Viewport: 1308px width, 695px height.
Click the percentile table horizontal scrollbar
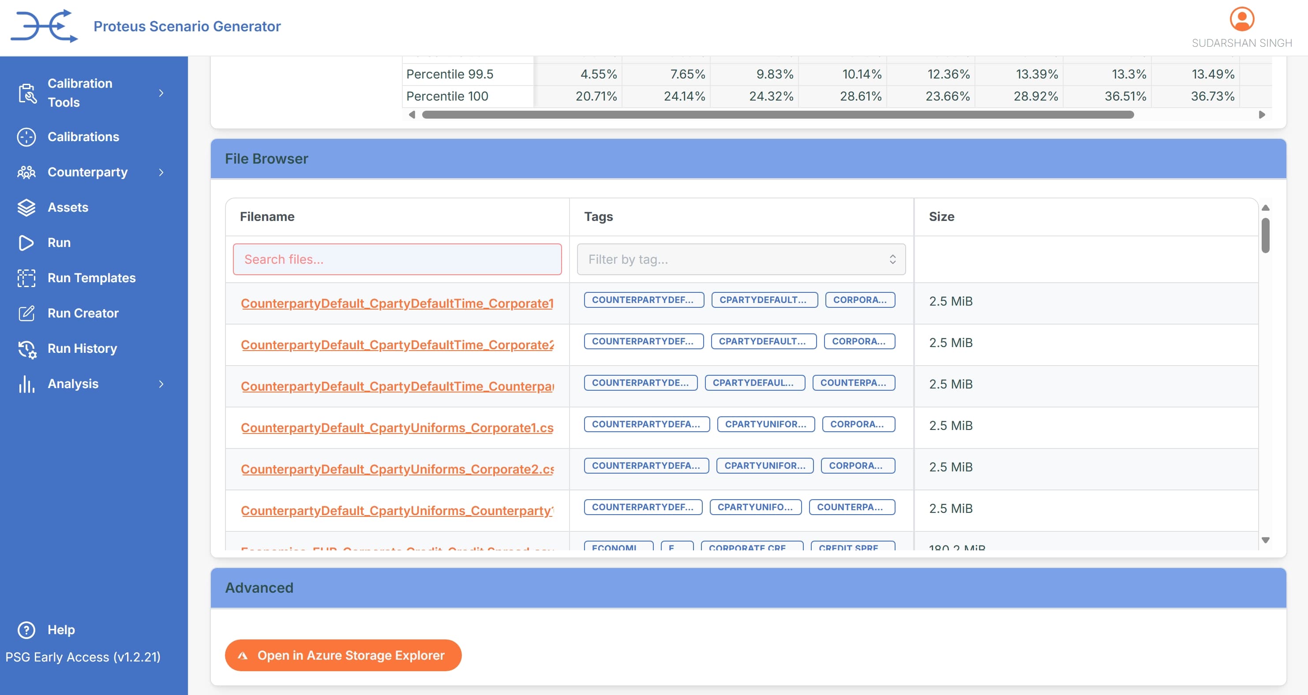(x=777, y=115)
